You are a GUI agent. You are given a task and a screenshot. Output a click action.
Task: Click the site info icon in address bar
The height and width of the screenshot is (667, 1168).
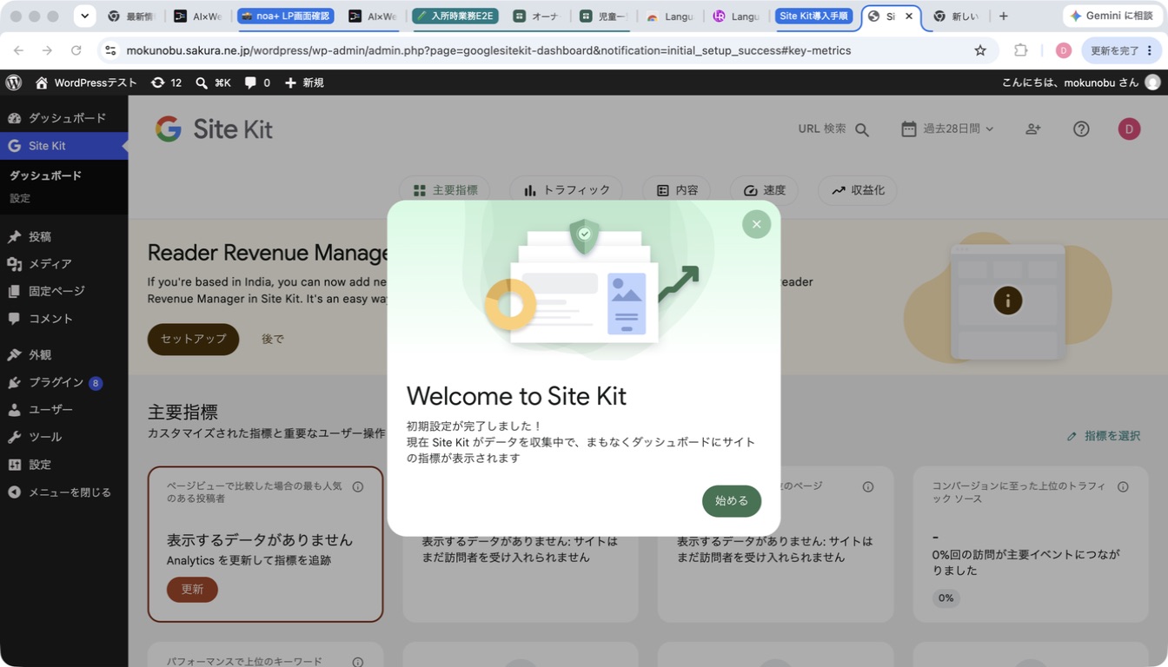click(x=110, y=50)
